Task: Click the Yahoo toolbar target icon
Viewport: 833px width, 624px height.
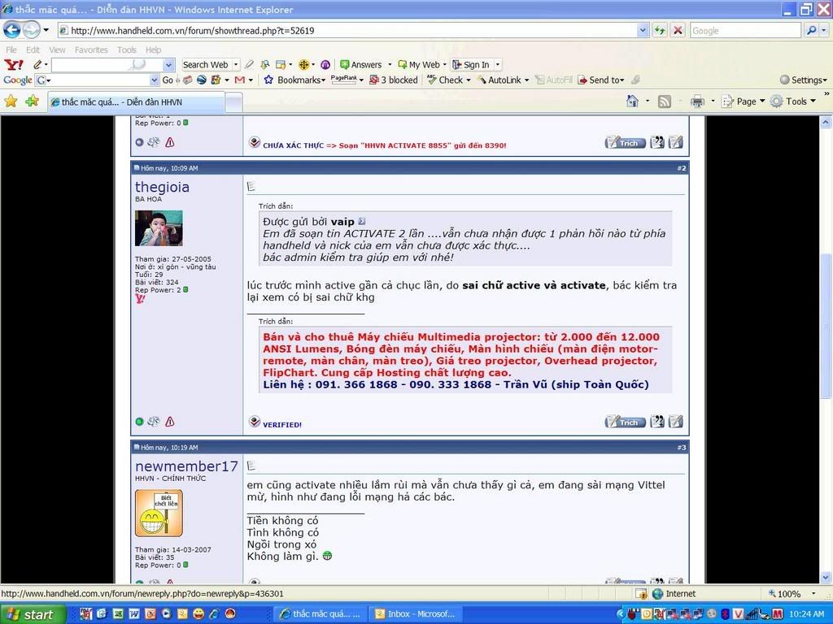Action: [304, 65]
